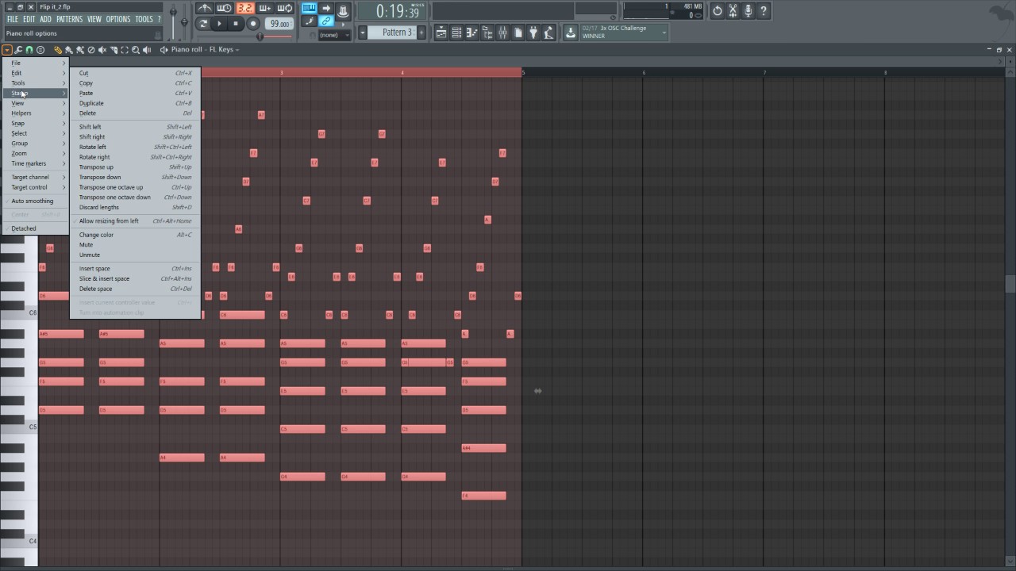Click the tempo field showing 99.000
Viewport: 1016px width, 571px height.
279,24
